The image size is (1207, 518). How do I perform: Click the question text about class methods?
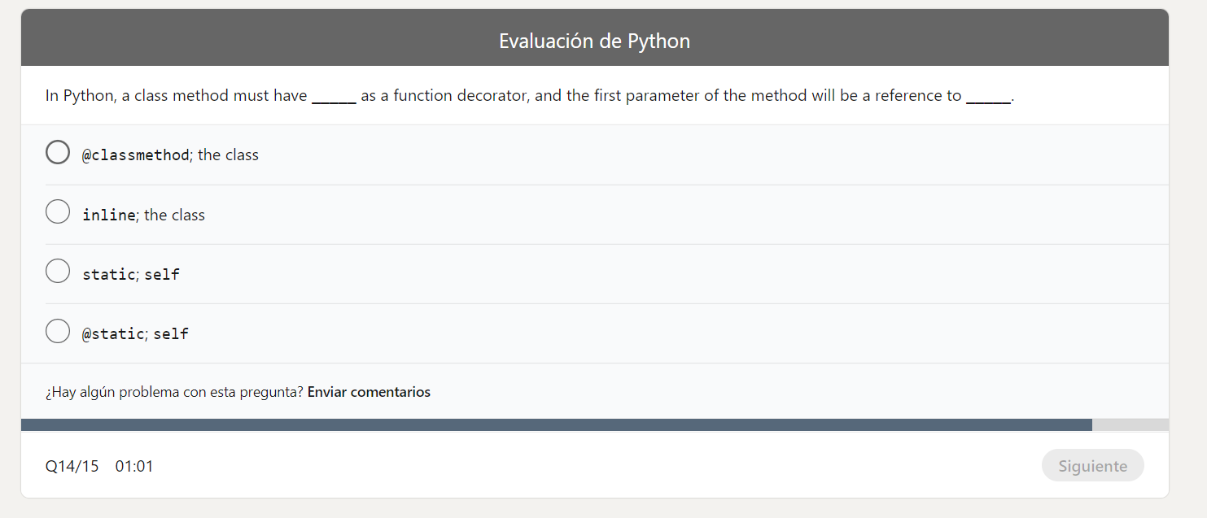pos(528,95)
